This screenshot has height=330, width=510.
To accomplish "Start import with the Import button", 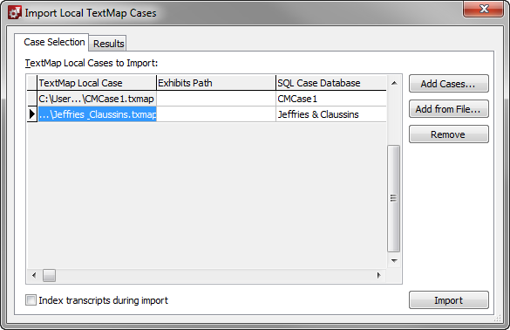I will coord(448,300).
